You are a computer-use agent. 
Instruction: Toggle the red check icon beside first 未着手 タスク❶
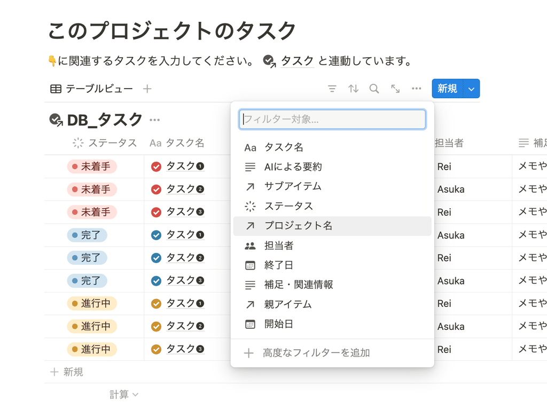coord(156,167)
